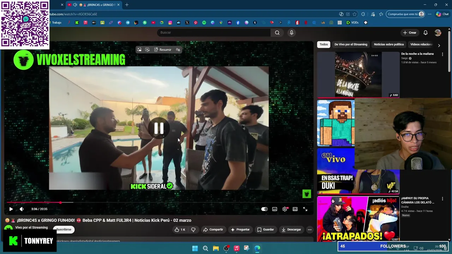Select the Todos filter chip

point(323,44)
